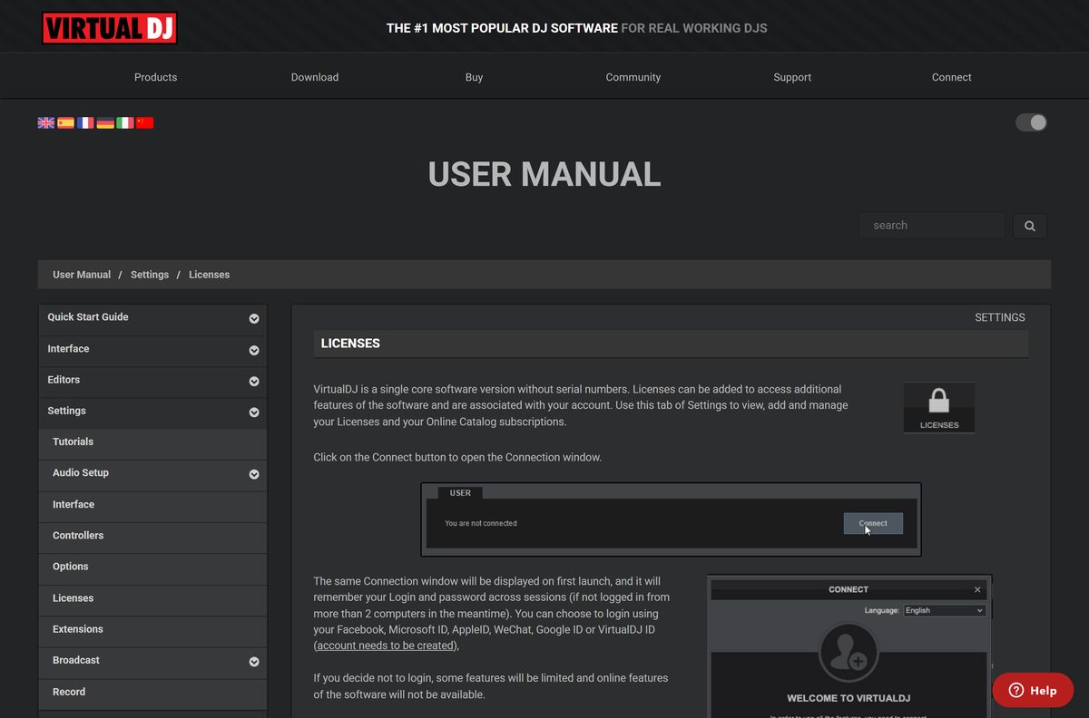This screenshot has width=1089, height=718.
Task: Click the red Help button
Action: click(x=1033, y=691)
